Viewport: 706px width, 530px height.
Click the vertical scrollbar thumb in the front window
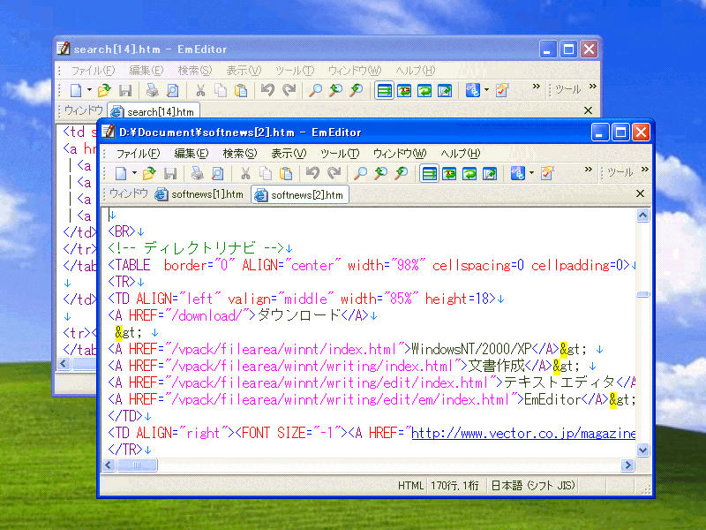[643, 294]
